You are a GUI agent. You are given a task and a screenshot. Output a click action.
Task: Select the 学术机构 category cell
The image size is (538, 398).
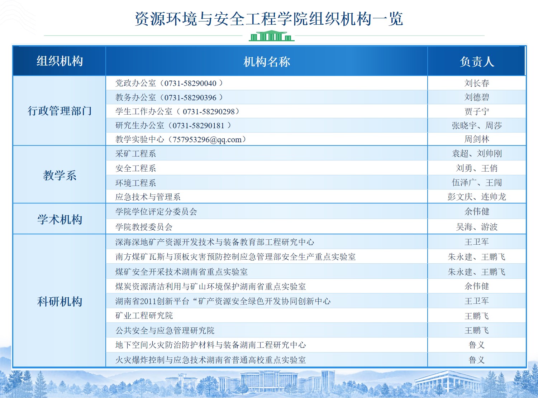click(59, 219)
